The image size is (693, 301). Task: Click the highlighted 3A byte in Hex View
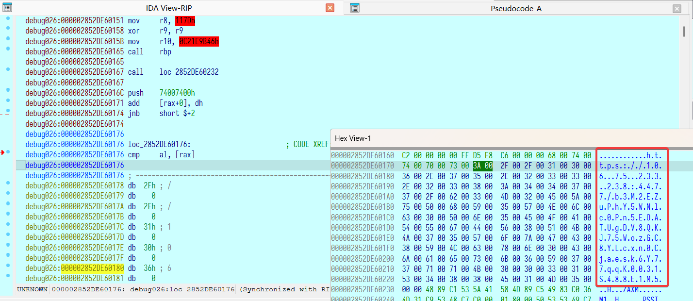[x=477, y=166]
